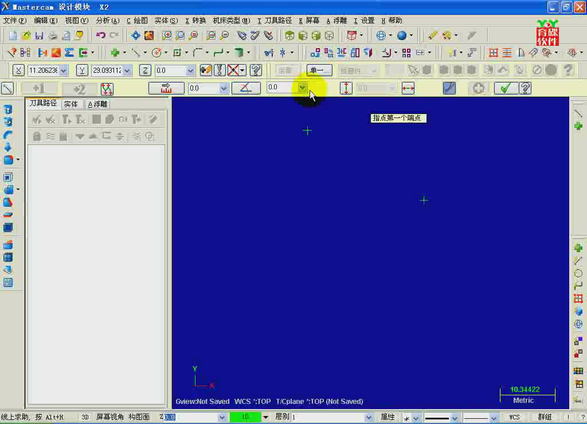Open Z coordinate value dropdown
This screenshot has height=424, width=587.
[x=190, y=70]
